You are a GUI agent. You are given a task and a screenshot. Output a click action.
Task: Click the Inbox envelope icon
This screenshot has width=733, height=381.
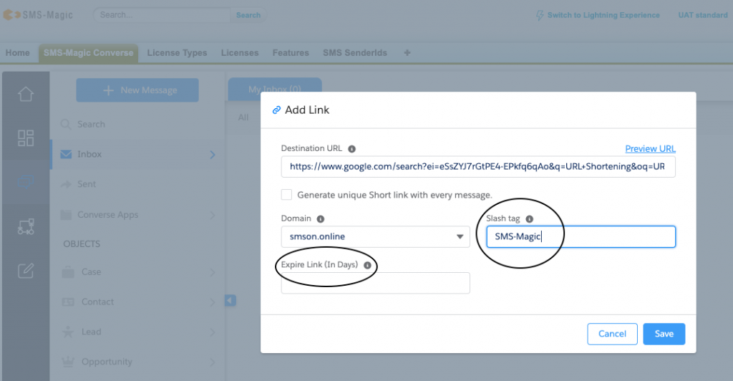[x=66, y=154]
